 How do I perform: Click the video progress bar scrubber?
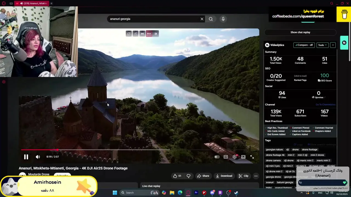(57, 150)
